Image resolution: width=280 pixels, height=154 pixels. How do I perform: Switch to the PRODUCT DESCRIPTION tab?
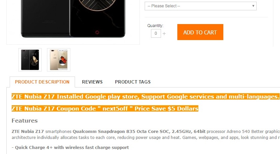(42, 82)
